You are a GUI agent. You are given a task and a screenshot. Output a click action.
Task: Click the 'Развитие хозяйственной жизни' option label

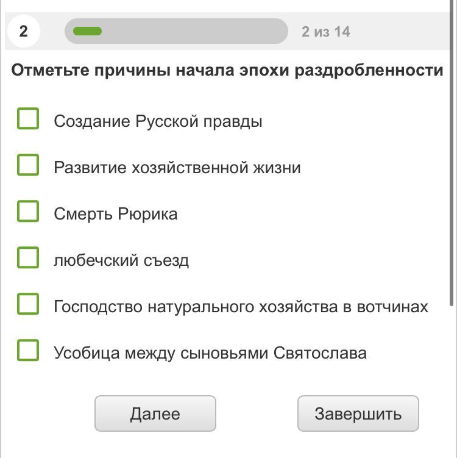click(177, 168)
